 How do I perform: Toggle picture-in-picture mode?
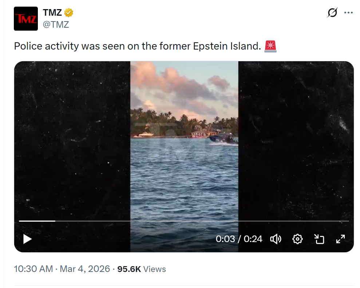point(319,239)
